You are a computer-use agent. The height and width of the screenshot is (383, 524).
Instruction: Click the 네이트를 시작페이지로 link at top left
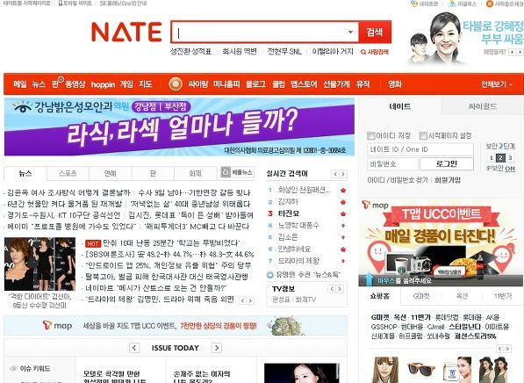click(26, 3)
